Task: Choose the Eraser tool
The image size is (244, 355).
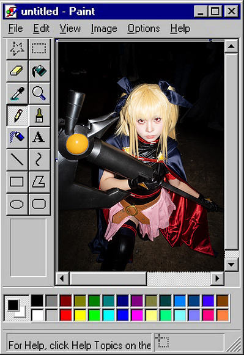Action: click(x=17, y=71)
